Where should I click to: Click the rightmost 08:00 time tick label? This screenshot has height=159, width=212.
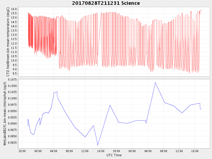tap(164, 151)
